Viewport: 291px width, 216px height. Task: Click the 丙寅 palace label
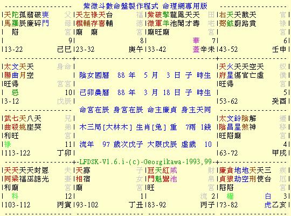point(64,205)
